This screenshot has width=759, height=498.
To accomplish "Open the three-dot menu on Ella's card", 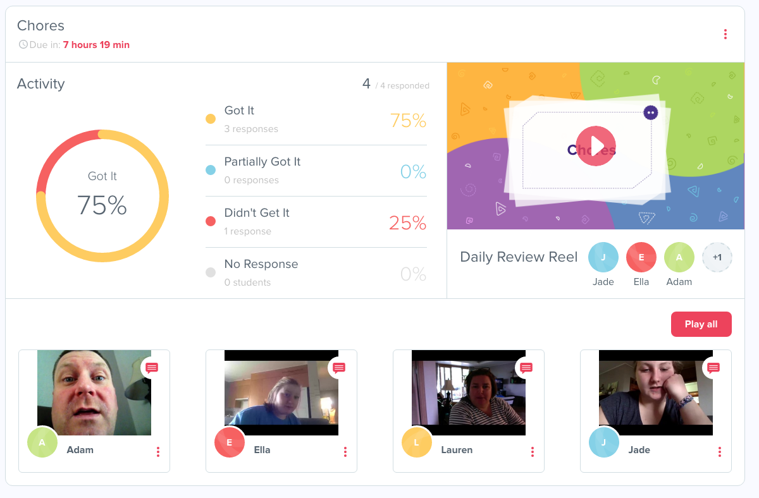I will 345,451.
